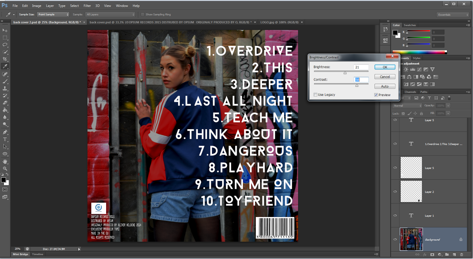Add a Vibrance adjustment layer

click(x=432, y=69)
